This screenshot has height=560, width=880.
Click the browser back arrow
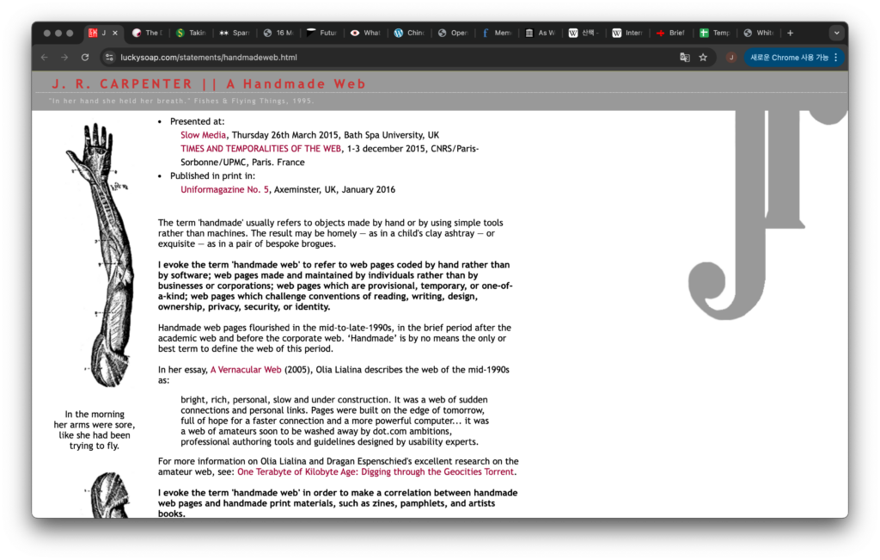(x=44, y=58)
